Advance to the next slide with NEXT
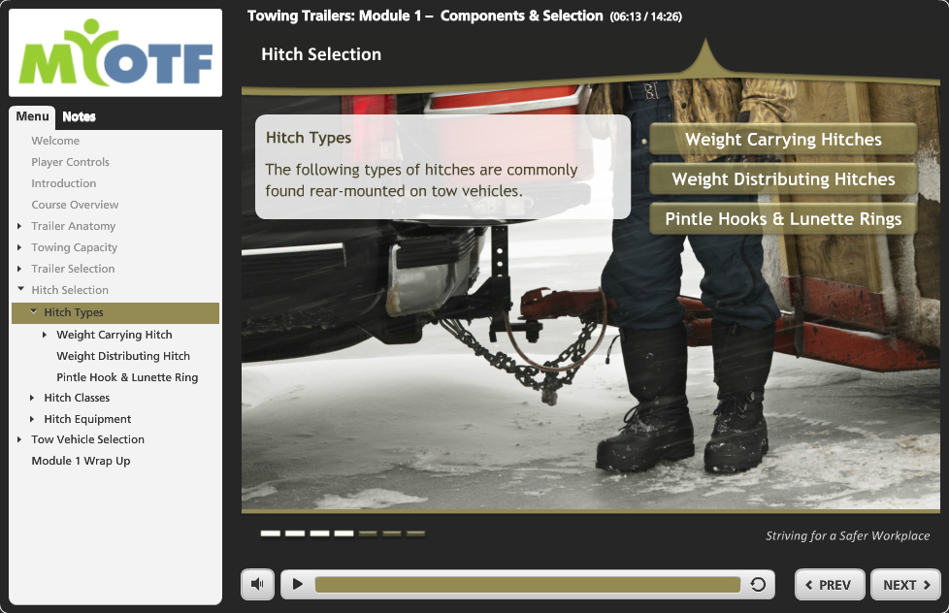This screenshot has width=949, height=613. coord(905,585)
